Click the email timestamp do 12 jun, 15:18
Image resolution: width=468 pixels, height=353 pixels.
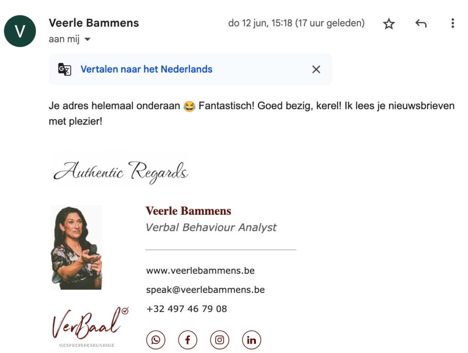(x=296, y=23)
